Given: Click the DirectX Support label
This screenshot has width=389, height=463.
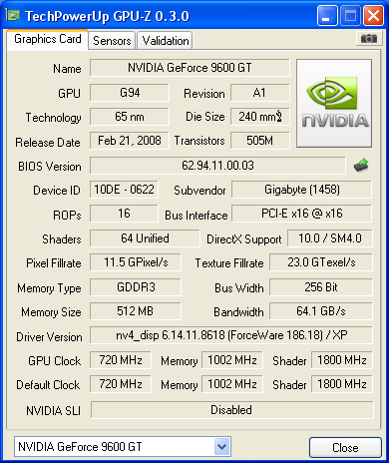Looking at the screenshot, I should 244,239.
